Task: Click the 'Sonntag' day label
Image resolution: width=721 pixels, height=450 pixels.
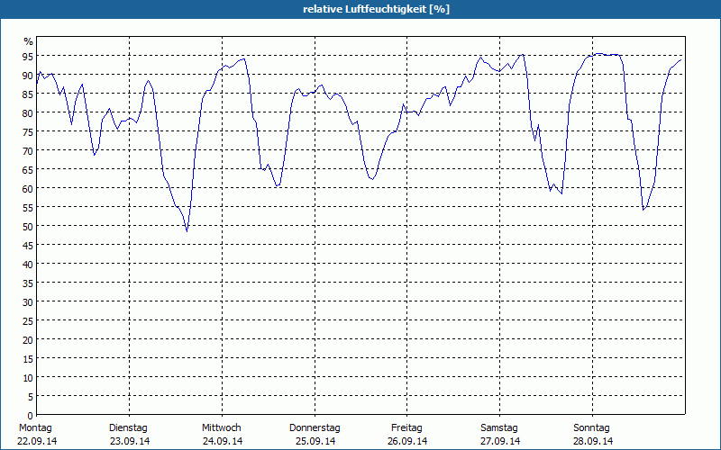Action: pyautogui.click(x=591, y=428)
